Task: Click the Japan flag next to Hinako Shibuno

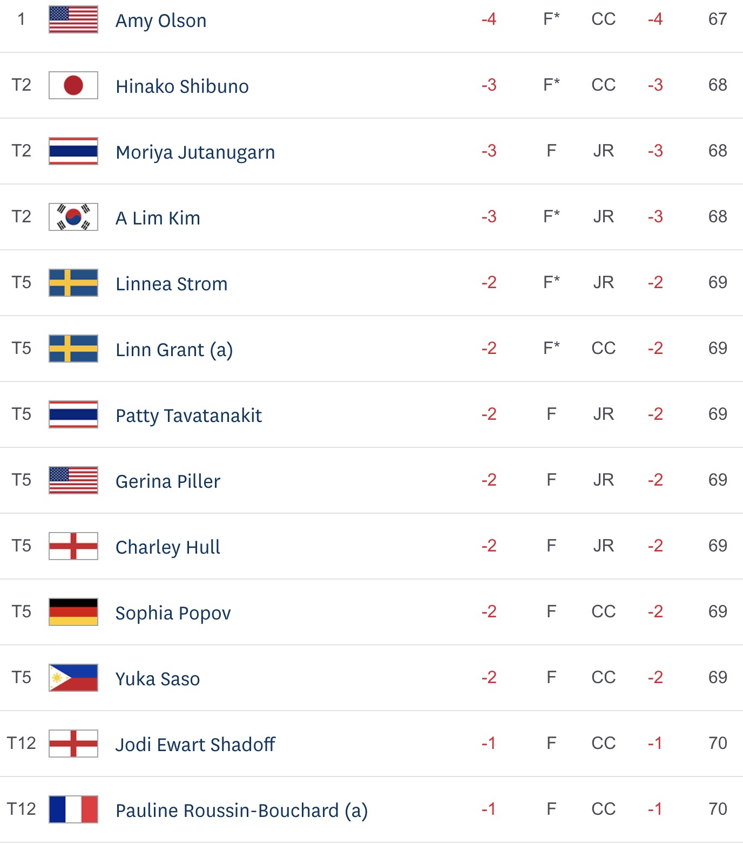Action: tap(73, 85)
